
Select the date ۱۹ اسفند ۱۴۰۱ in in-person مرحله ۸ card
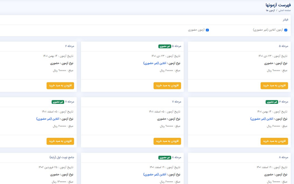pos(264,167)
